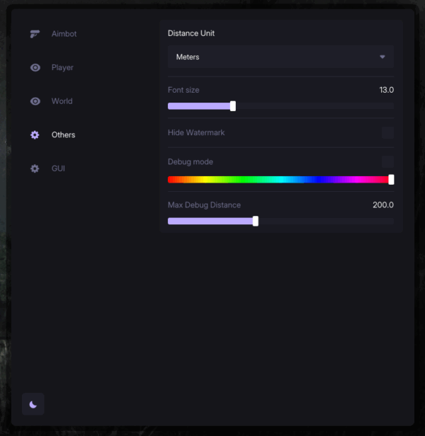Image resolution: width=425 pixels, height=436 pixels.
Task: Enable the Hide Watermark checkbox
Action: click(x=387, y=132)
